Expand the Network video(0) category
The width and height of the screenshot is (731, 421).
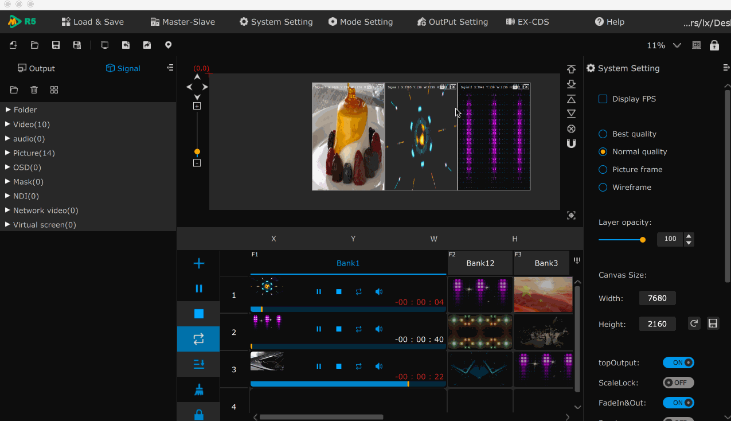click(8, 210)
